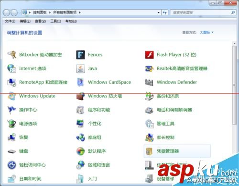Open the 操作中心 flag icon
This screenshot has width=239, height=186.
12,110
